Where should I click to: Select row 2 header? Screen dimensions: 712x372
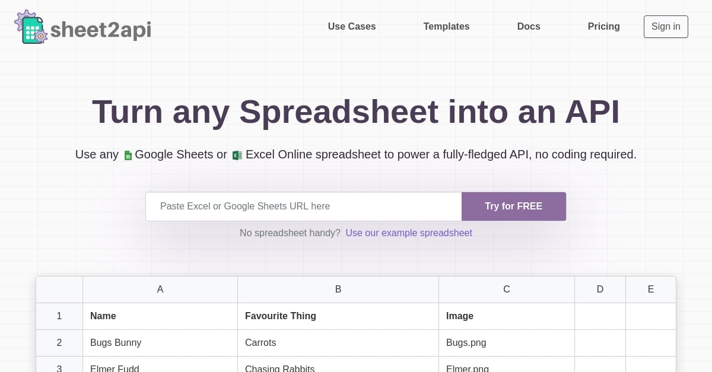pyautogui.click(x=59, y=343)
